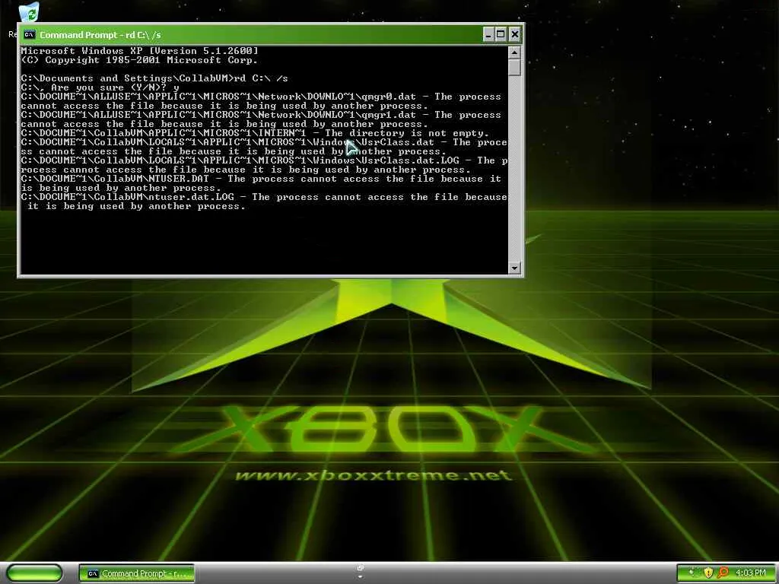This screenshot has width=779, height=584.
Task: Click "The directory is not empty." line
Action: [x=256, y=133]
